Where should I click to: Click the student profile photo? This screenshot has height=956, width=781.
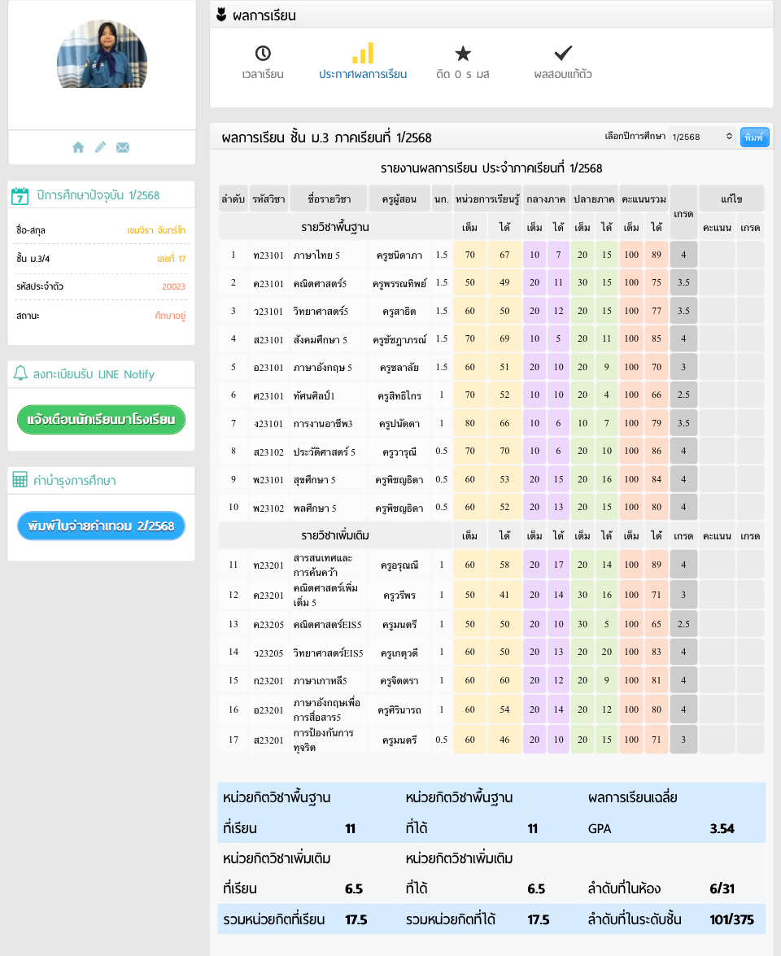click(x=102, y=55)
